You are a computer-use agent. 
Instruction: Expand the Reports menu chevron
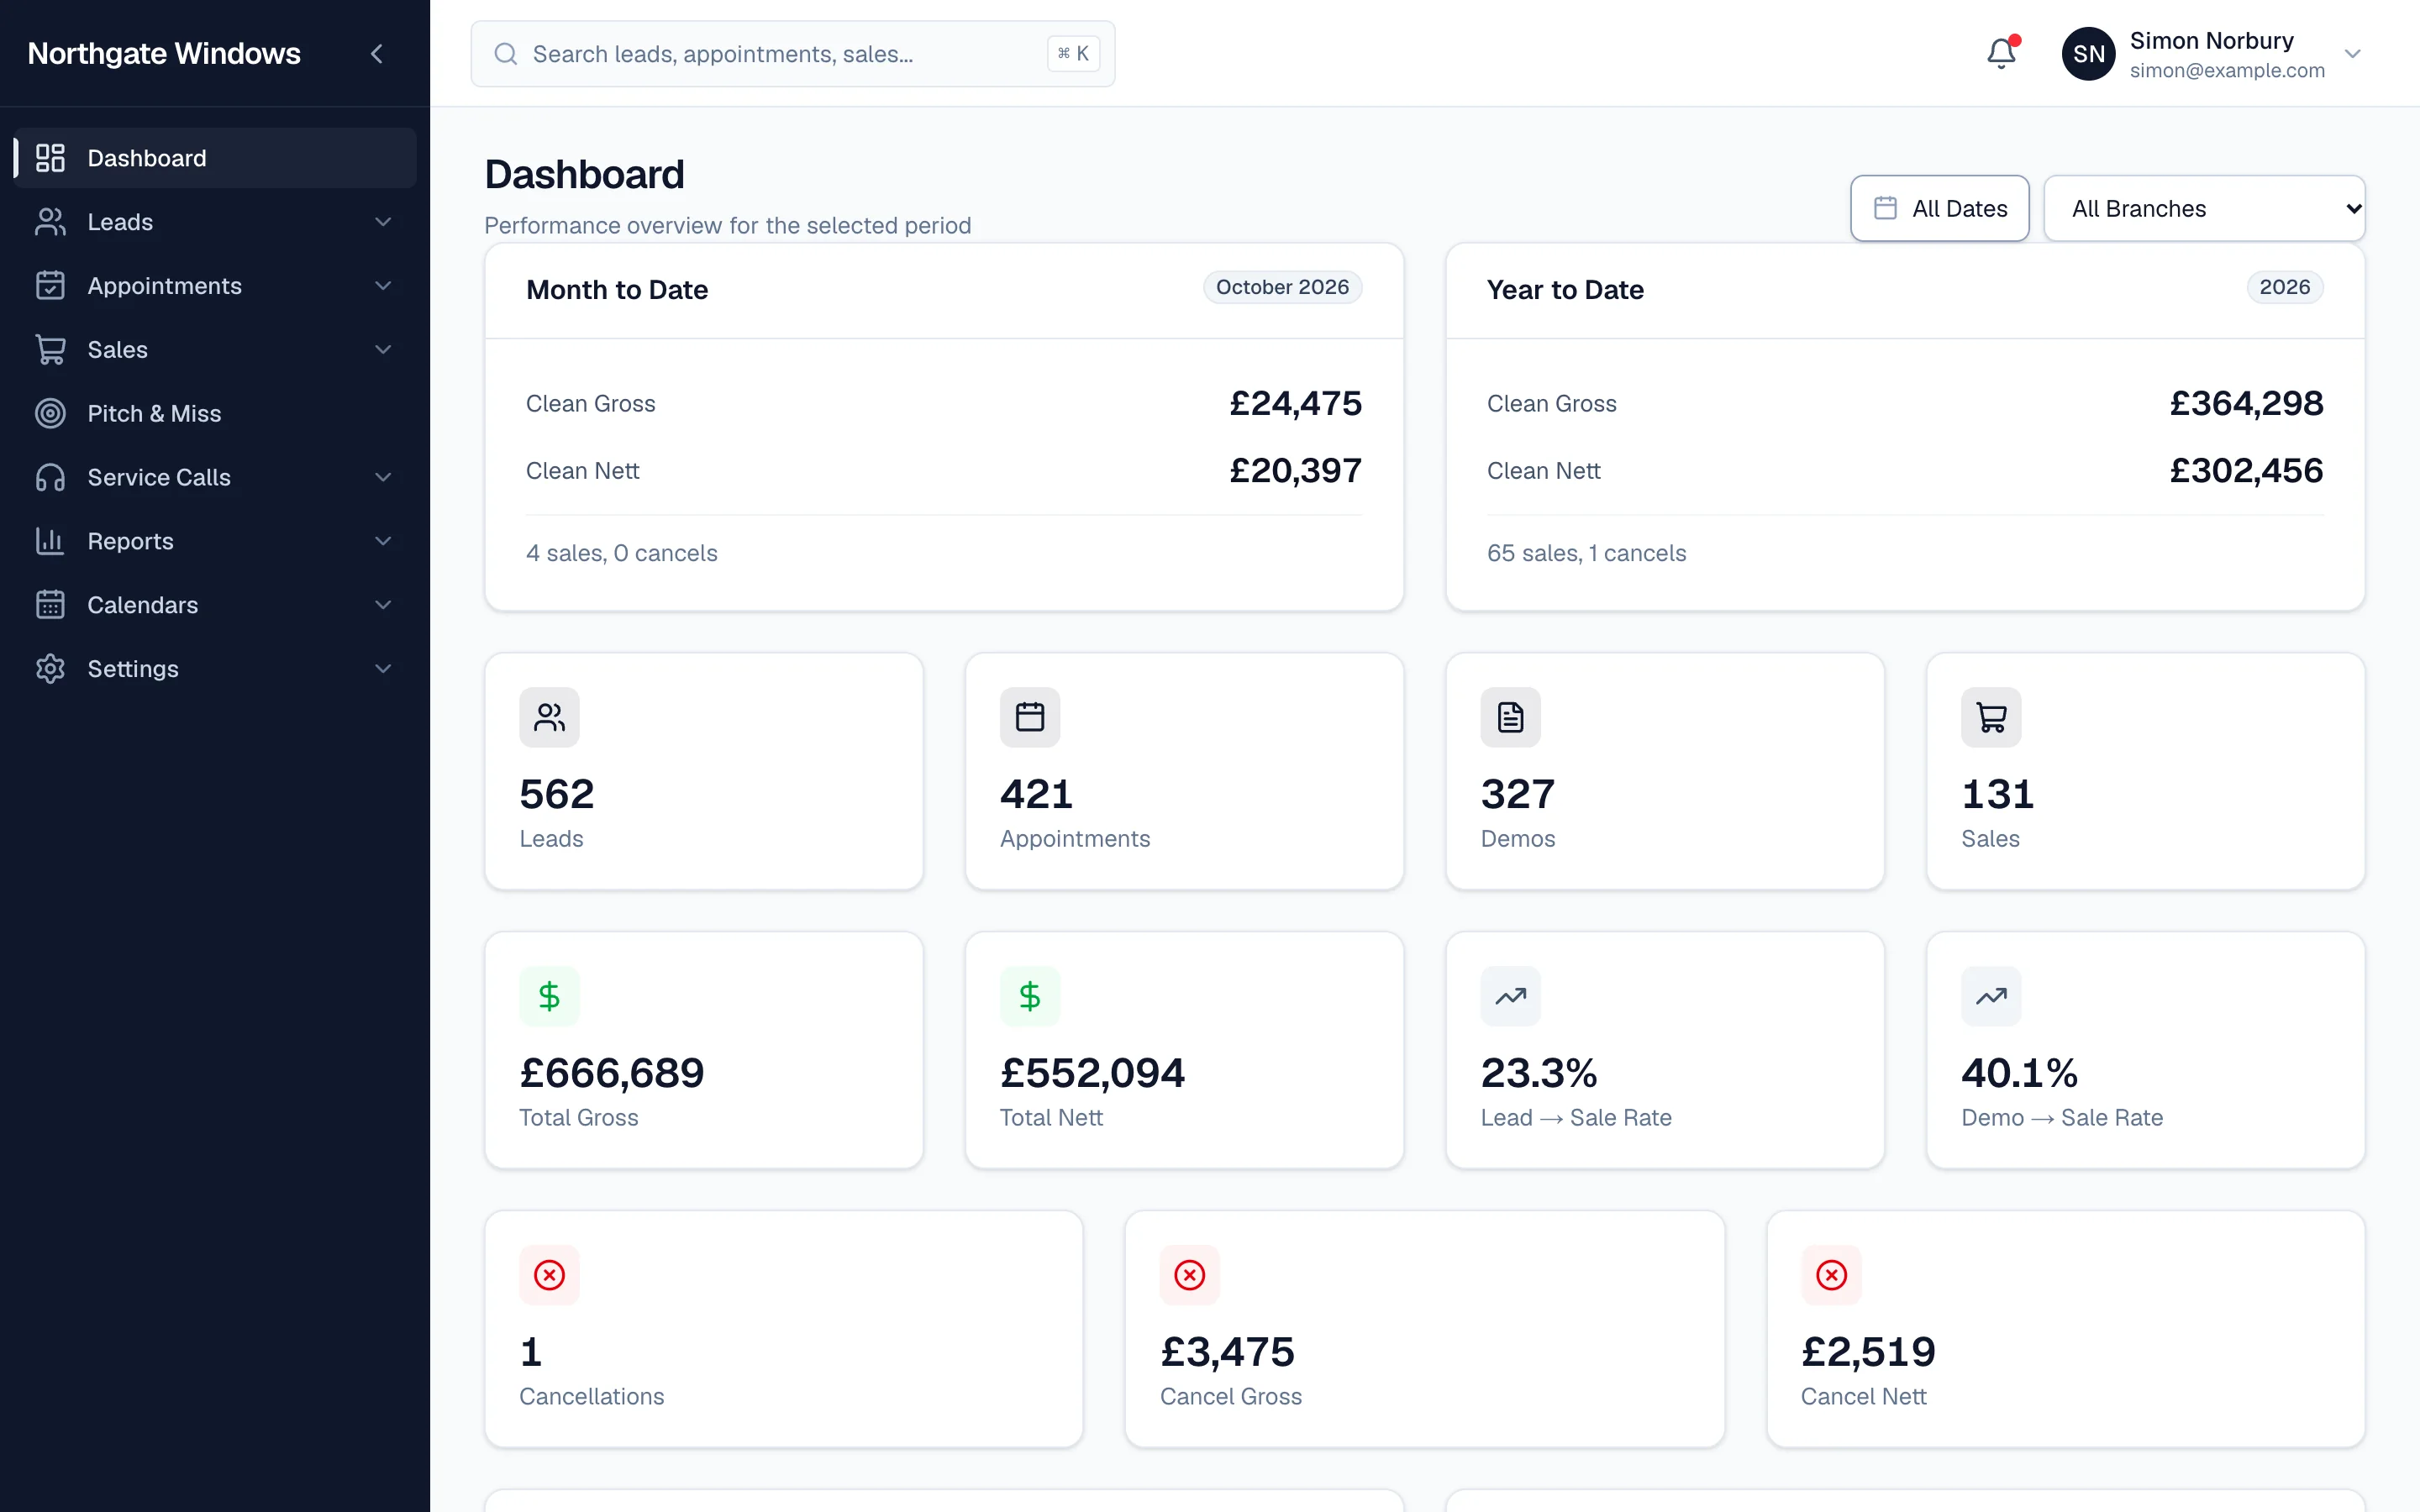pos(383,541)
